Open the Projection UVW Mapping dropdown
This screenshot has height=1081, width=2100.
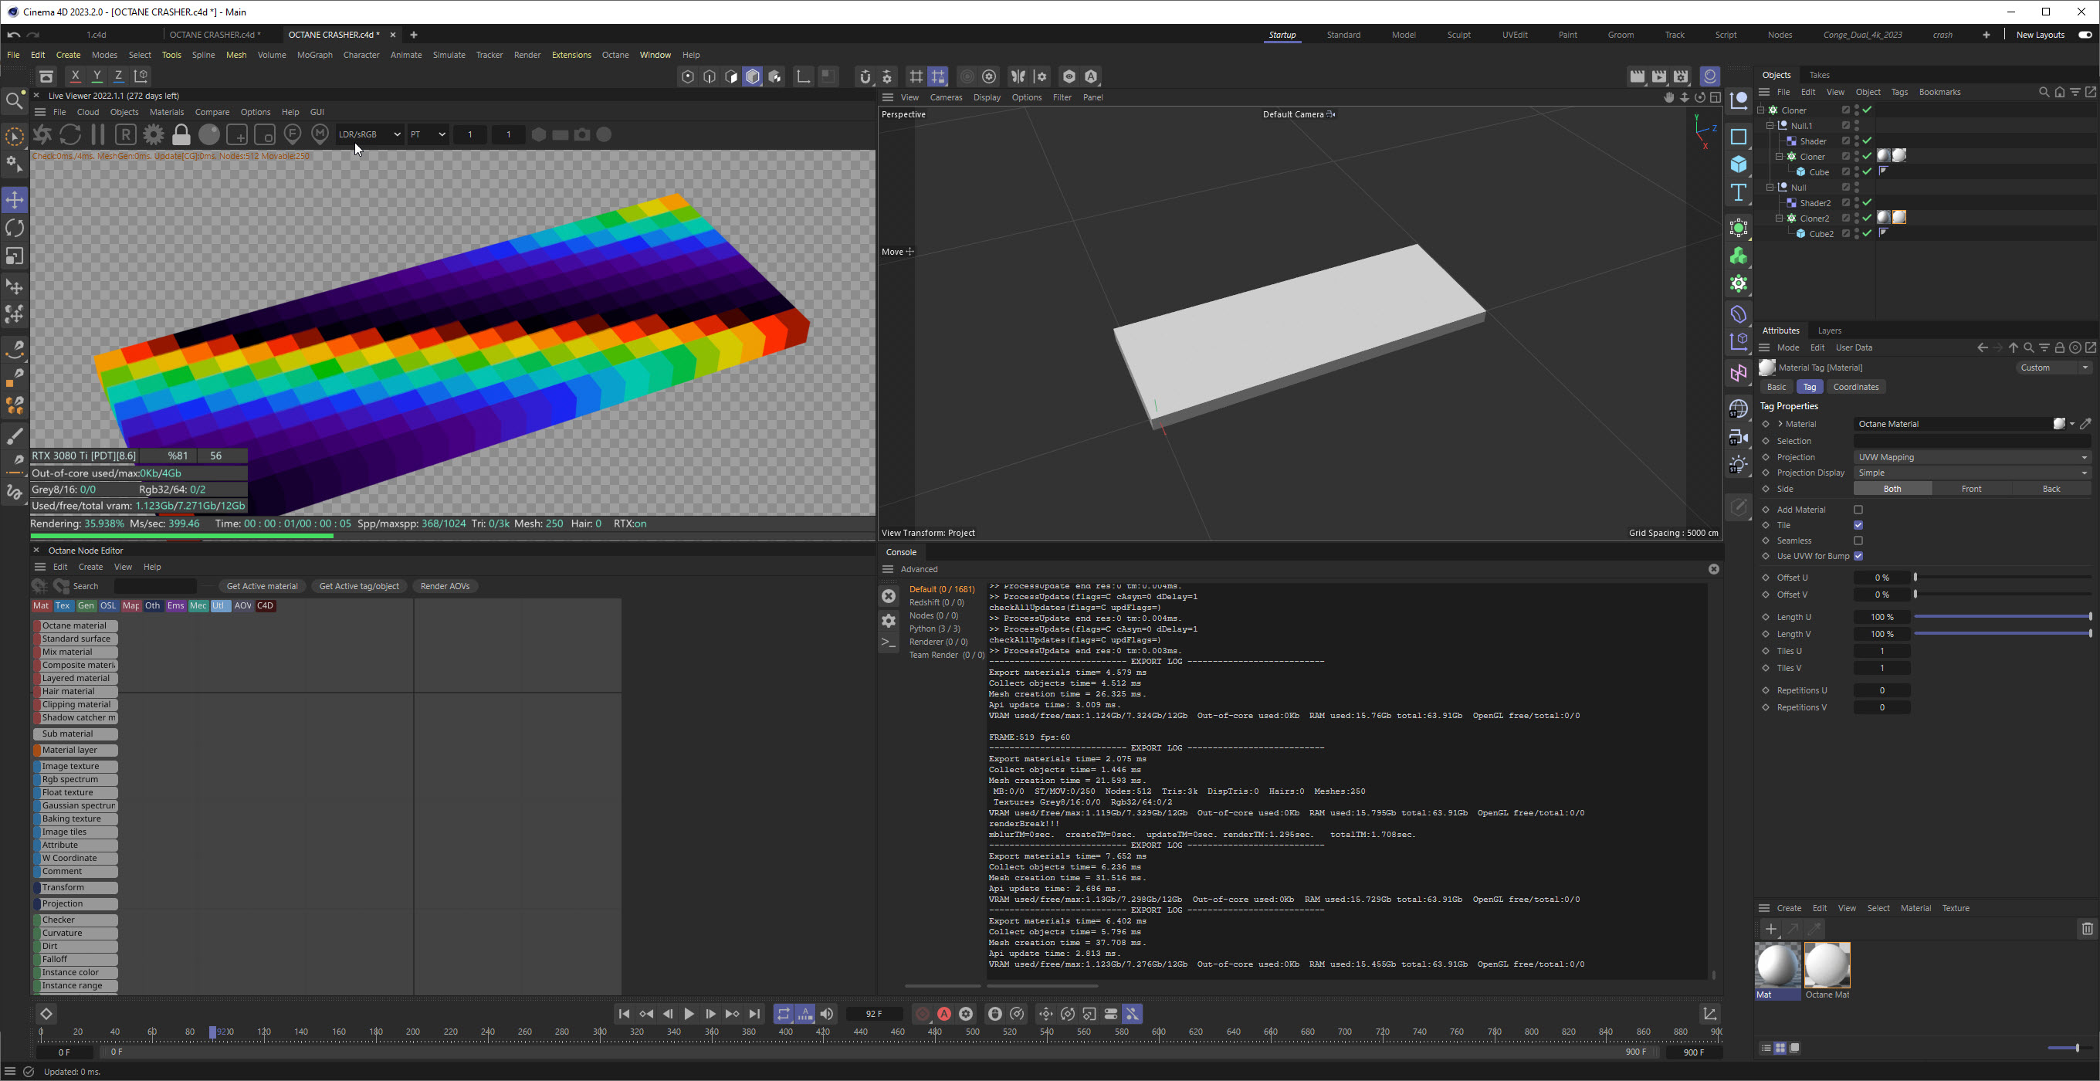click(x=1971, y=457)
